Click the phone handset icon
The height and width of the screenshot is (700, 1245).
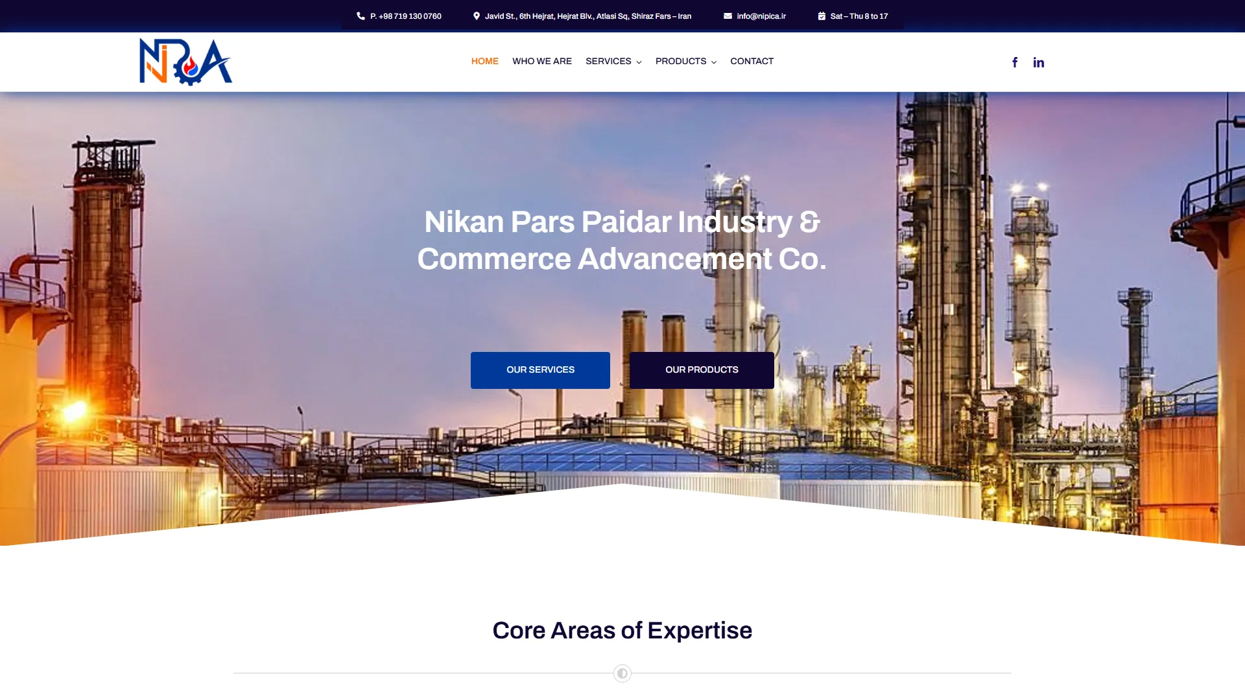click(x=361, y=16)
